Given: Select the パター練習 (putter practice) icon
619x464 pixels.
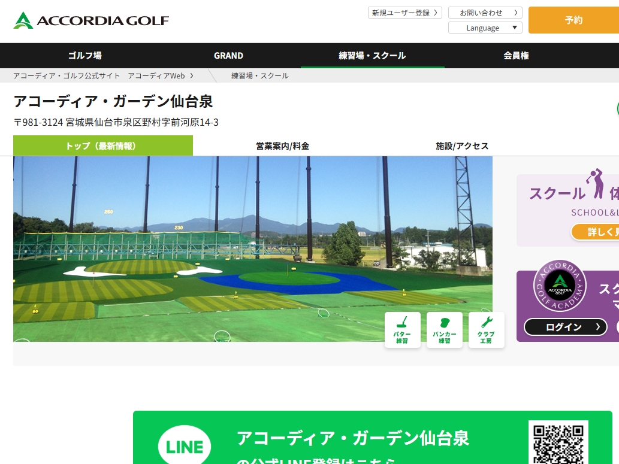Looking at the screenshot, I should click(402, 329).
